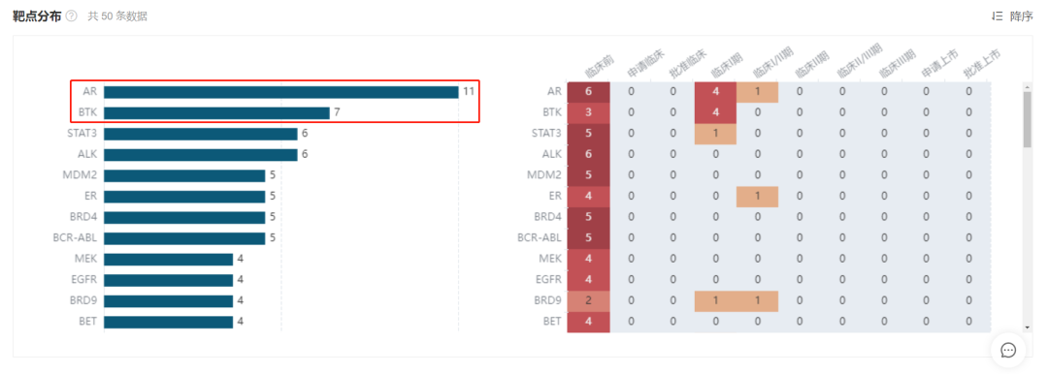
Task: Open the help icon next to 靶点分布
Action: pyautogui.click(x=72, y=16)
